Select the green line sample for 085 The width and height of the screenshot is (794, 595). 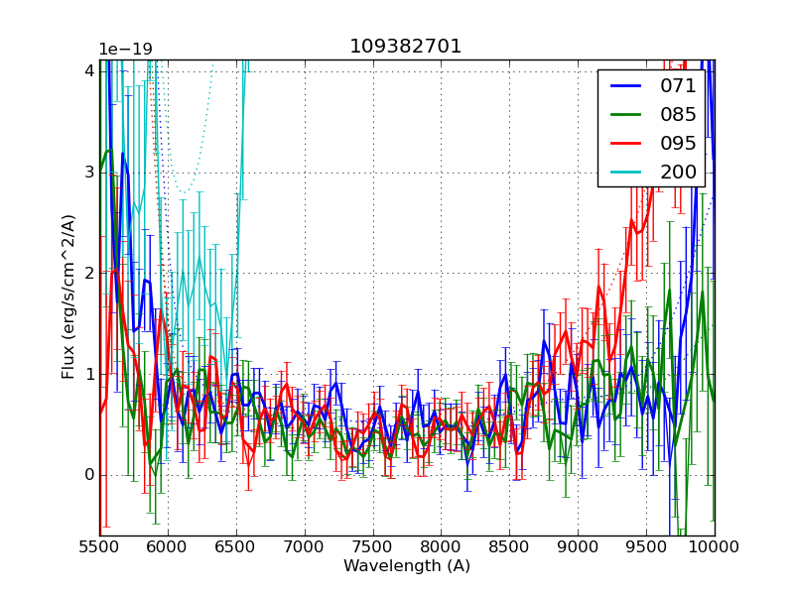[625, 114]
